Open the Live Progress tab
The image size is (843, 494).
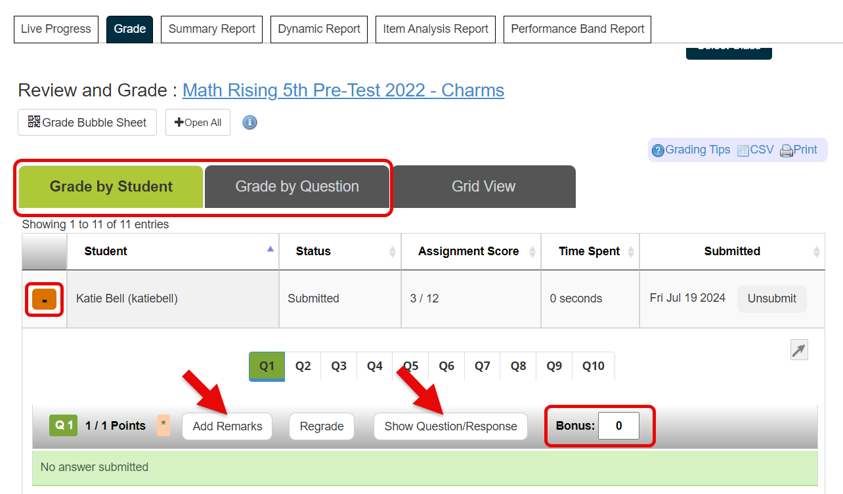coord(56,30)
